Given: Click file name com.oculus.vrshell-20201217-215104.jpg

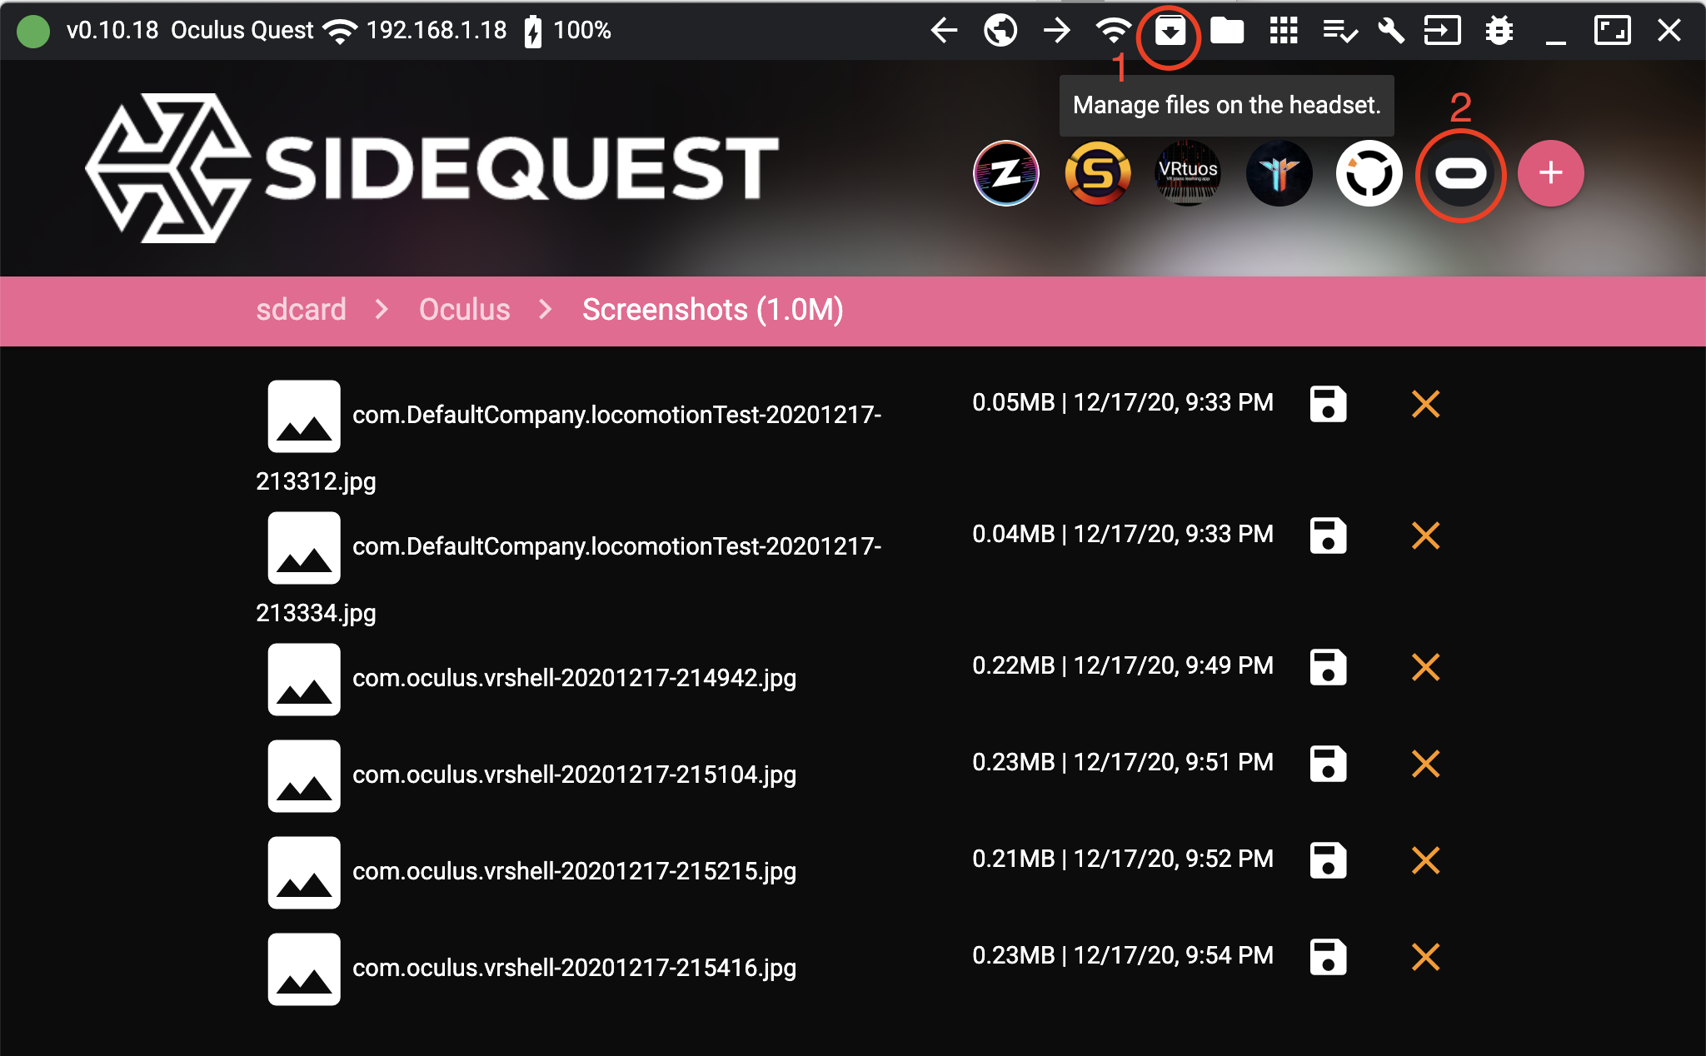Looking at the screenshot, I should tap(574, 775).
